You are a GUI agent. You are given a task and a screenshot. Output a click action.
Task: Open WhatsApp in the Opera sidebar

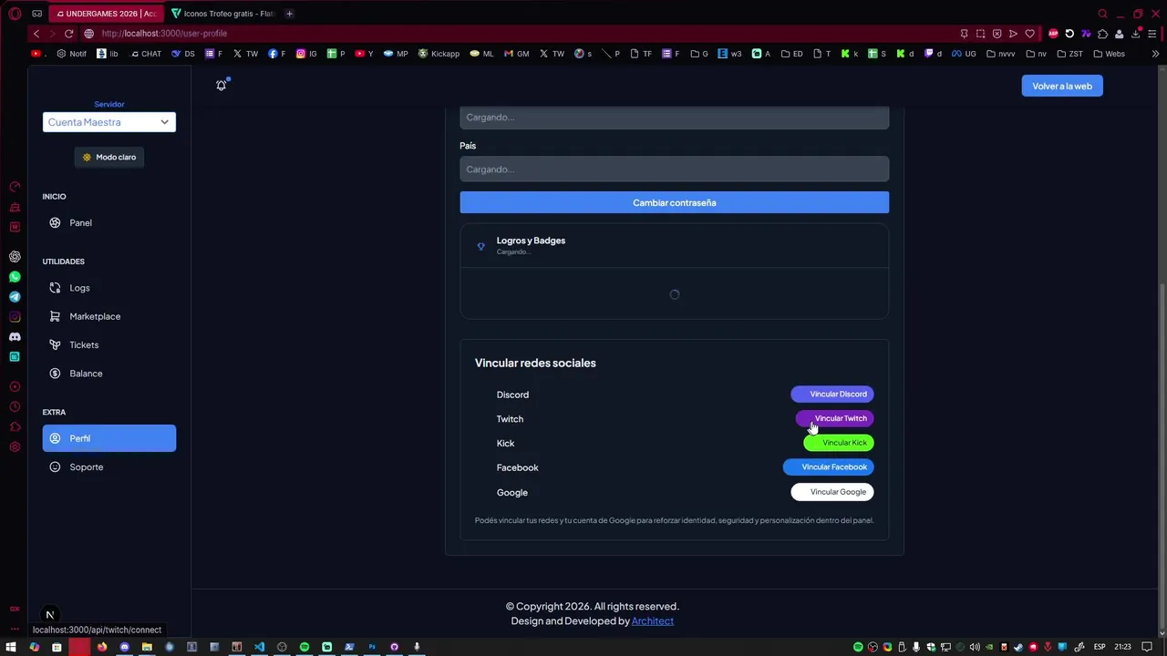pos(15,277)
